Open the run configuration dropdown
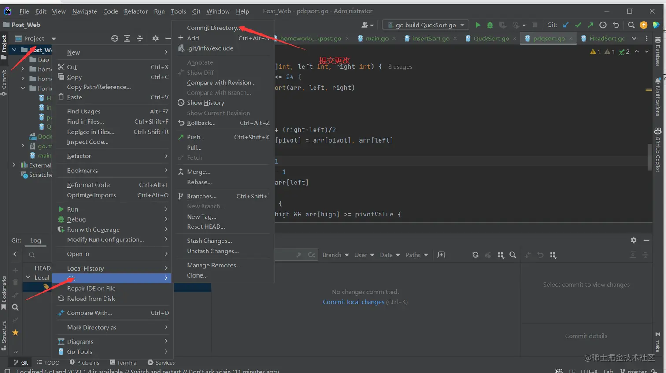The height and width of the screenshot is (373, 666). click(x=426, y=25)
